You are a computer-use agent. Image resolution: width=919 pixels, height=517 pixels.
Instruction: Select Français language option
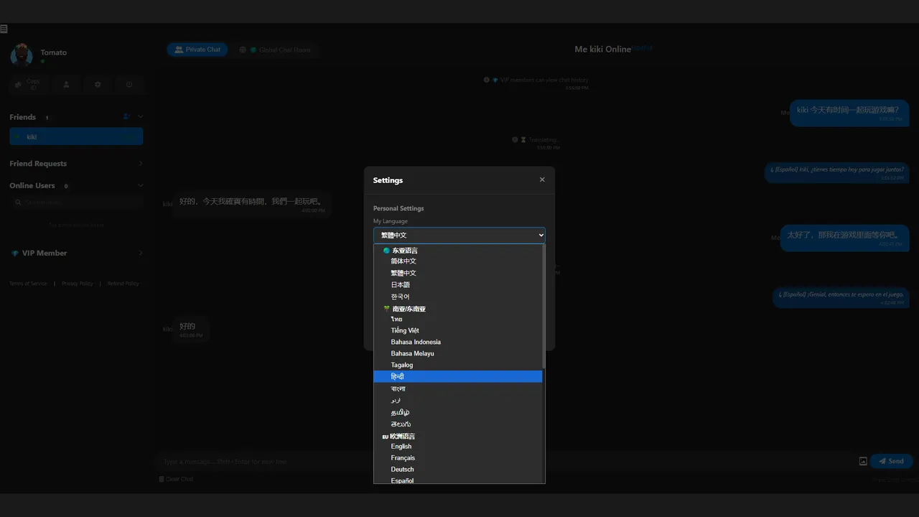458,457
